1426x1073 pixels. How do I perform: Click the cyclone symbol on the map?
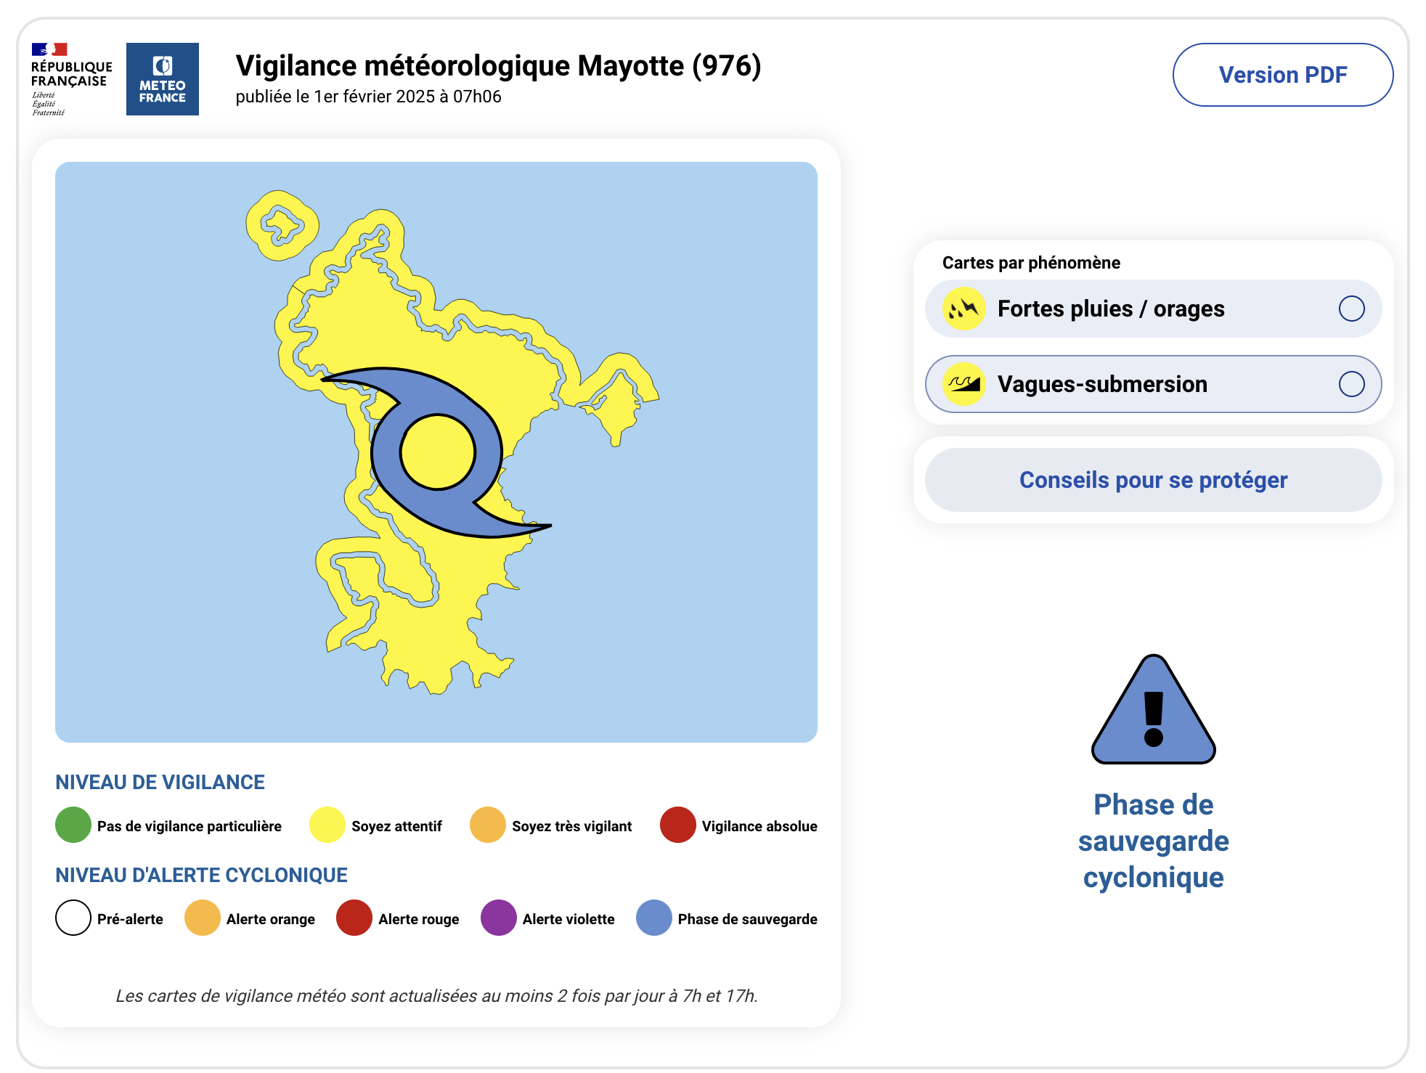436,452
